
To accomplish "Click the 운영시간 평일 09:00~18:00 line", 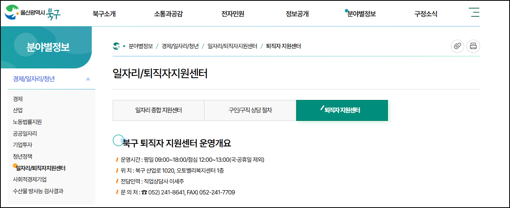I will pos(192,160).
